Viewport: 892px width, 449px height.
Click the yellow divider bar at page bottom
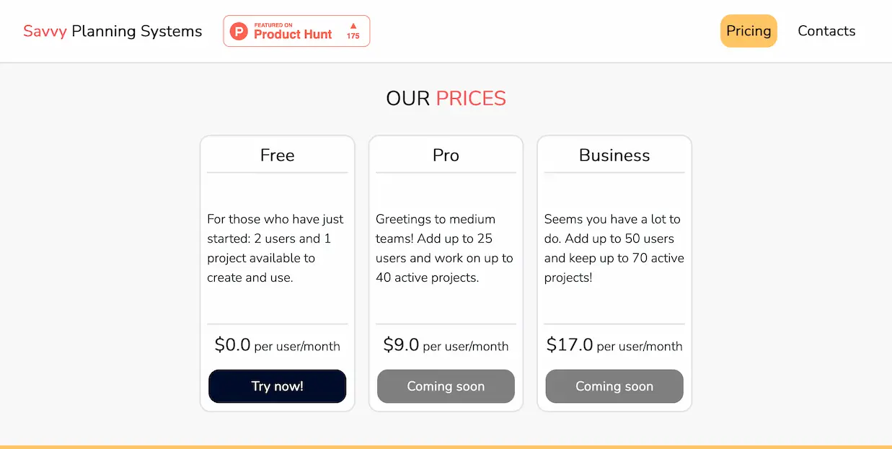(x=446, y=447)
